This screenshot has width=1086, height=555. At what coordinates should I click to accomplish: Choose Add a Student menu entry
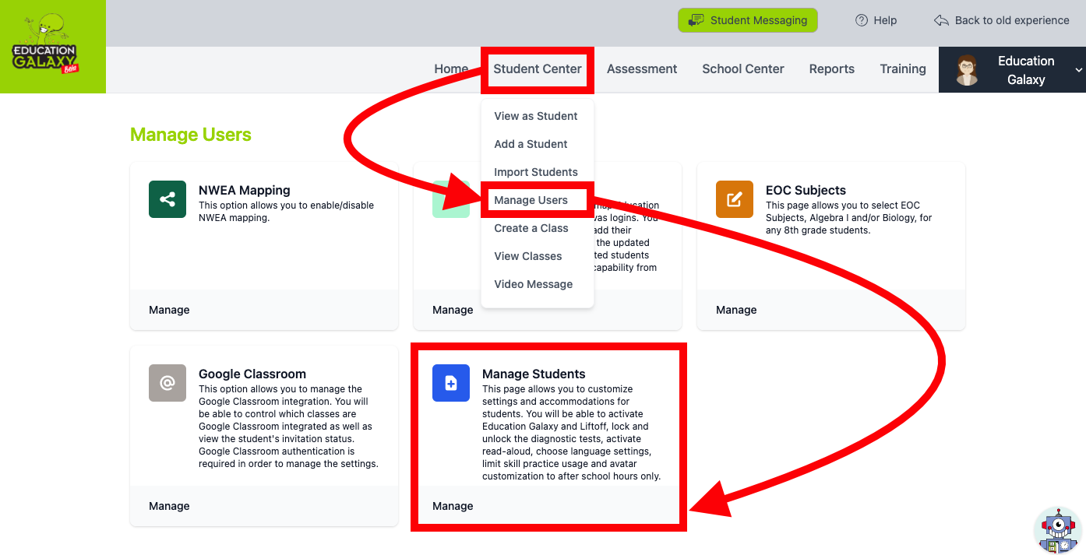tap(531, 144)
